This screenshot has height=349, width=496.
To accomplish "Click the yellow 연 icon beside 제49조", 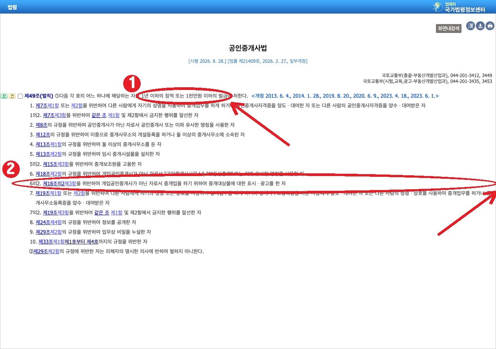I will (x=12, y=96).
